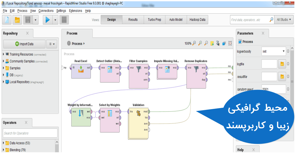Image resolution: width=296 pixels, height=155 pixels.
Task: Open the Edit menu
Action: coord(12,11)
